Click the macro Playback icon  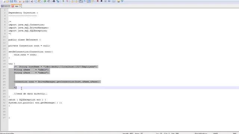105,1
